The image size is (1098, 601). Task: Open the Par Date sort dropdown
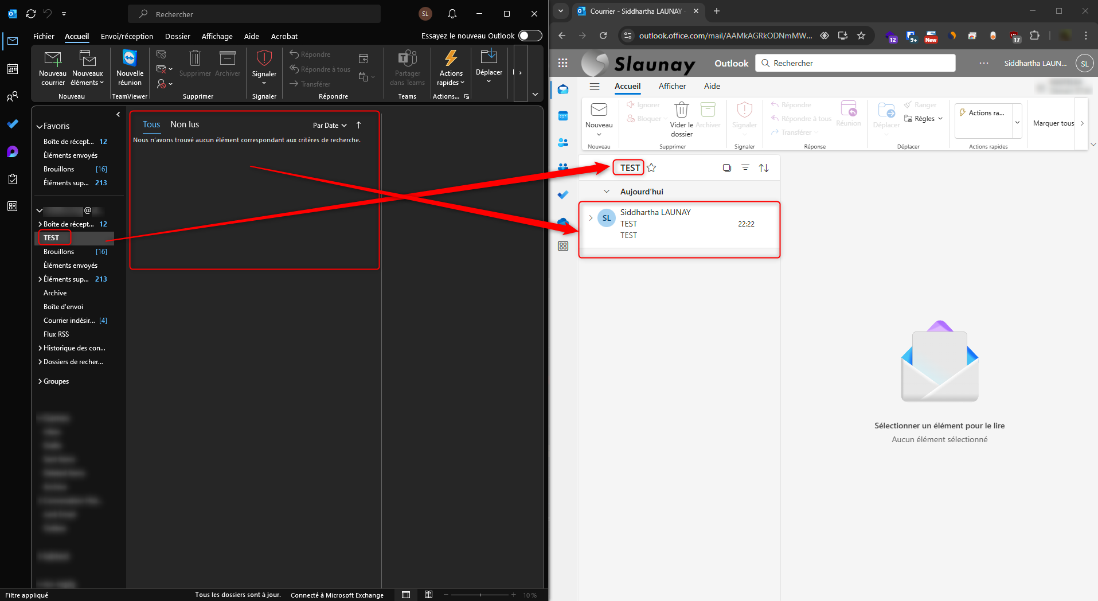330,126
